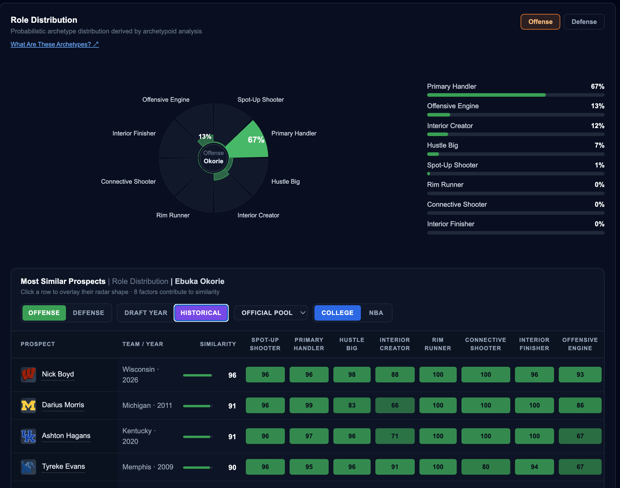Click the Okorie center circle of chart

point(213,157)
